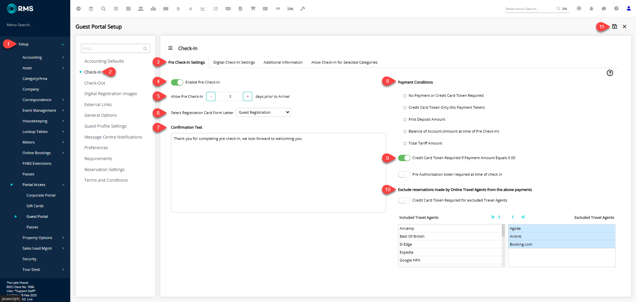
Task: Decrease pre check-in days with minus button
Action: (x=211, y=96)
